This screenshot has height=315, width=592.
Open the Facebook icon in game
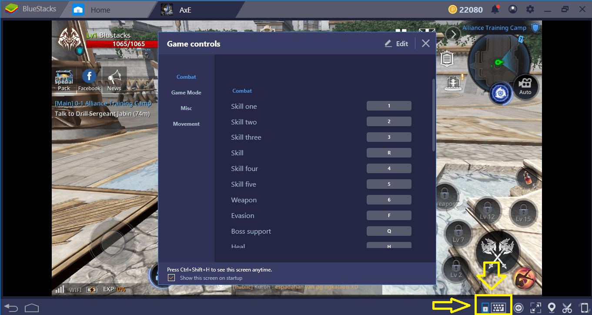tap(89, 80)
